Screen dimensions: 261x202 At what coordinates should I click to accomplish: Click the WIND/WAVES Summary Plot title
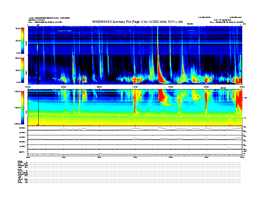137,22
